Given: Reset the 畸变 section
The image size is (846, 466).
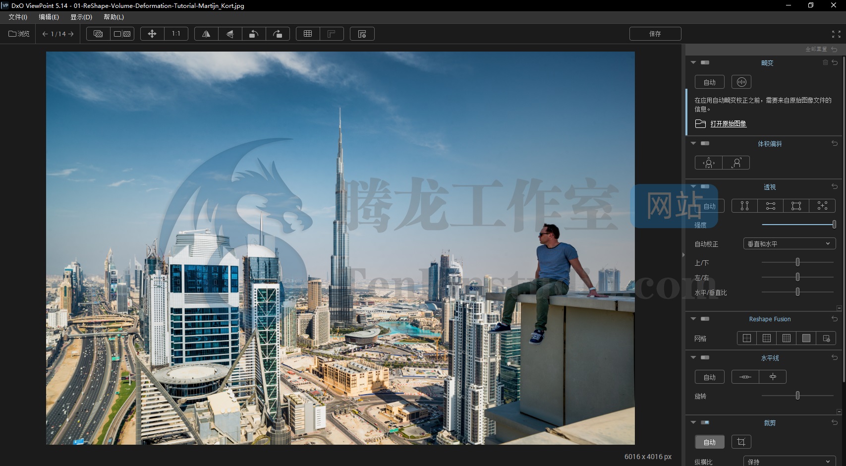Looking at the screenshot, I should (x=835, y=62).
